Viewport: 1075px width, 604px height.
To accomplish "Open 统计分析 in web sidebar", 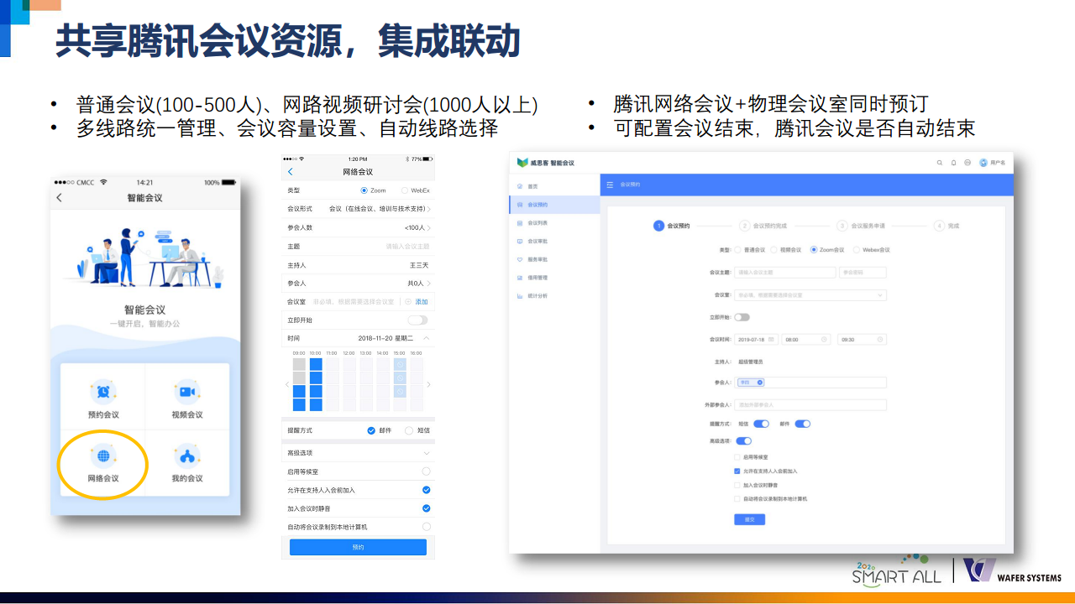I will point(554,296).
